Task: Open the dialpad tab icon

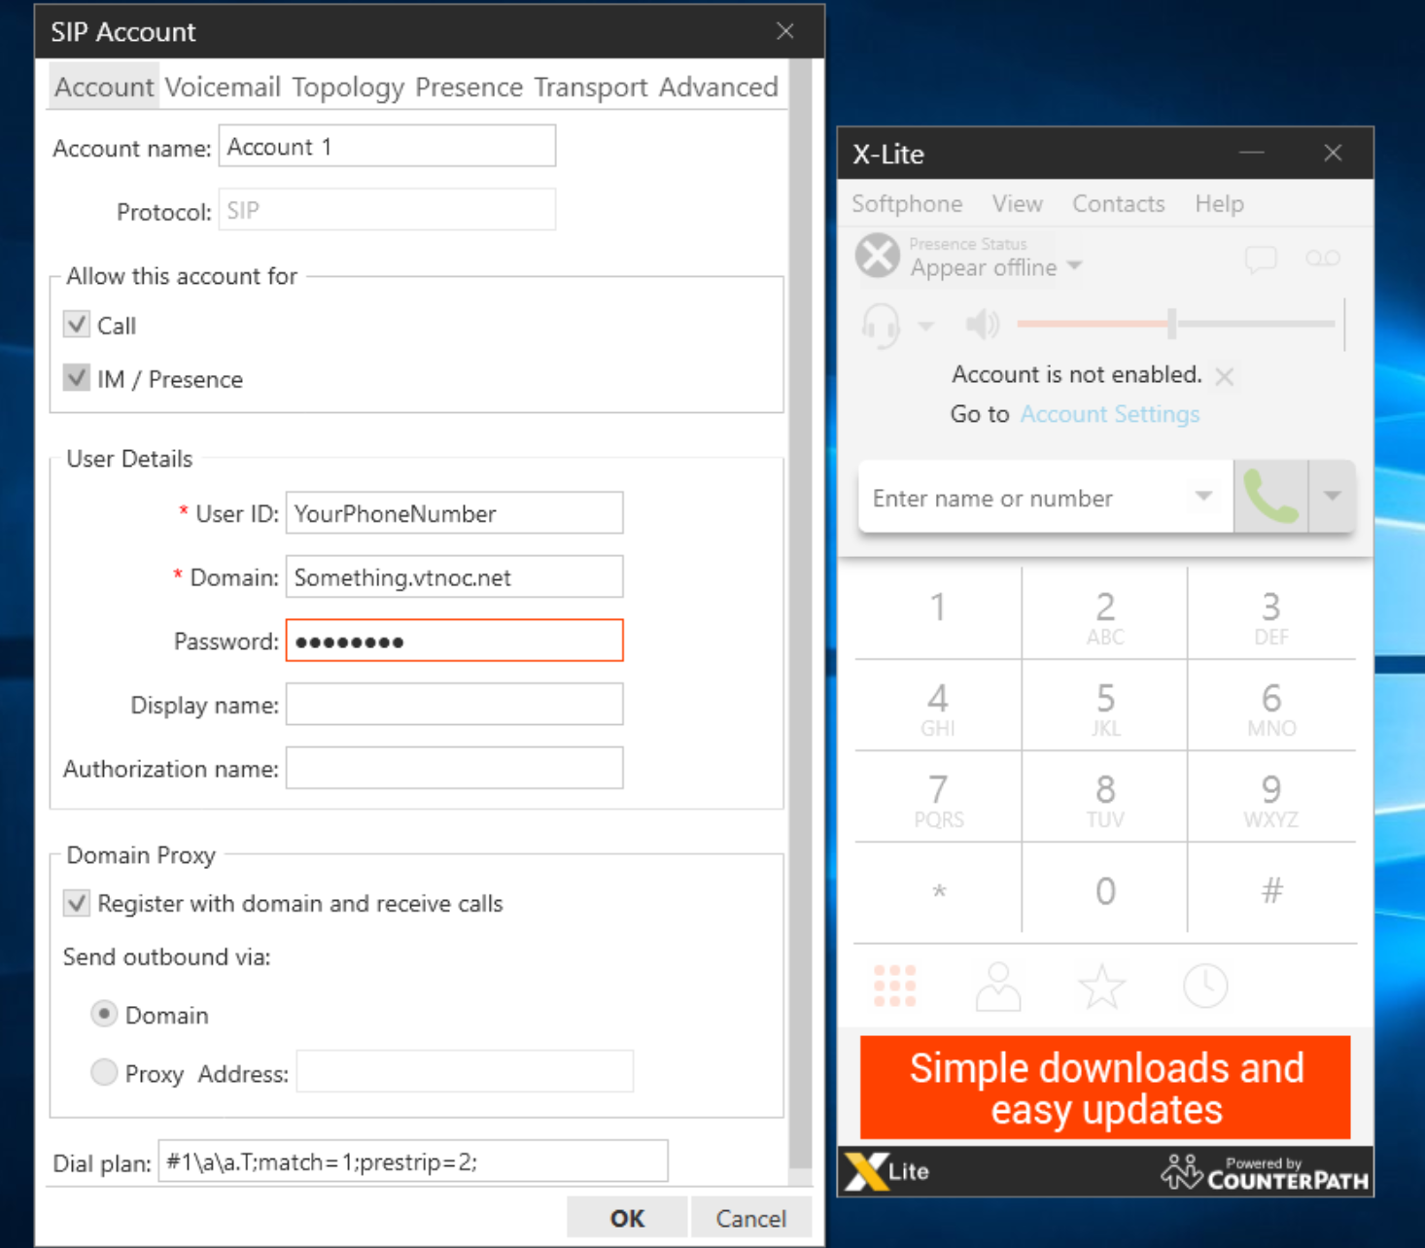Action: point(894,986)
